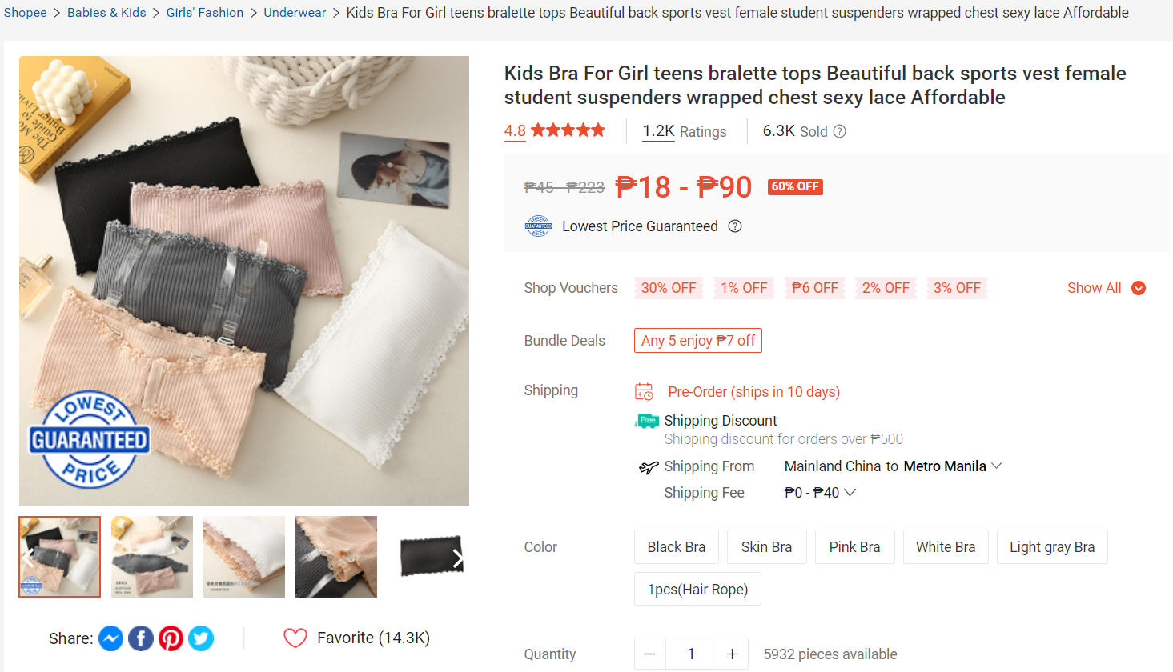Share product on Twitter
Image resolution: width=1173 pixels, height=672 pixels.
pos(201,638)
